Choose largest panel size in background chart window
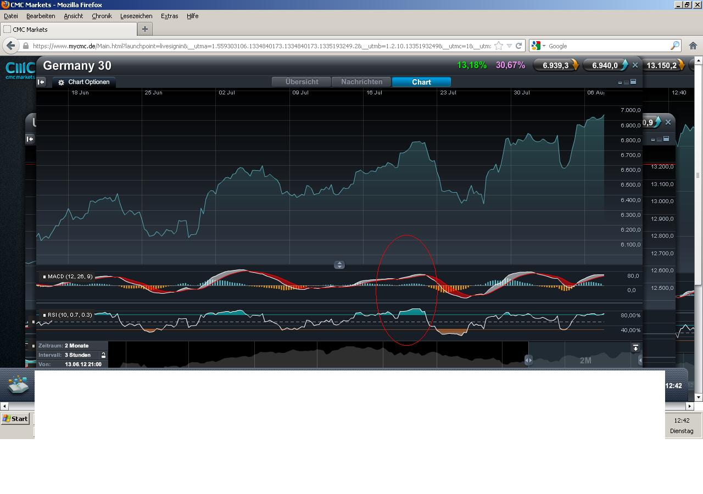This screenshot has height=494, width=703. (x=666, y=139)
